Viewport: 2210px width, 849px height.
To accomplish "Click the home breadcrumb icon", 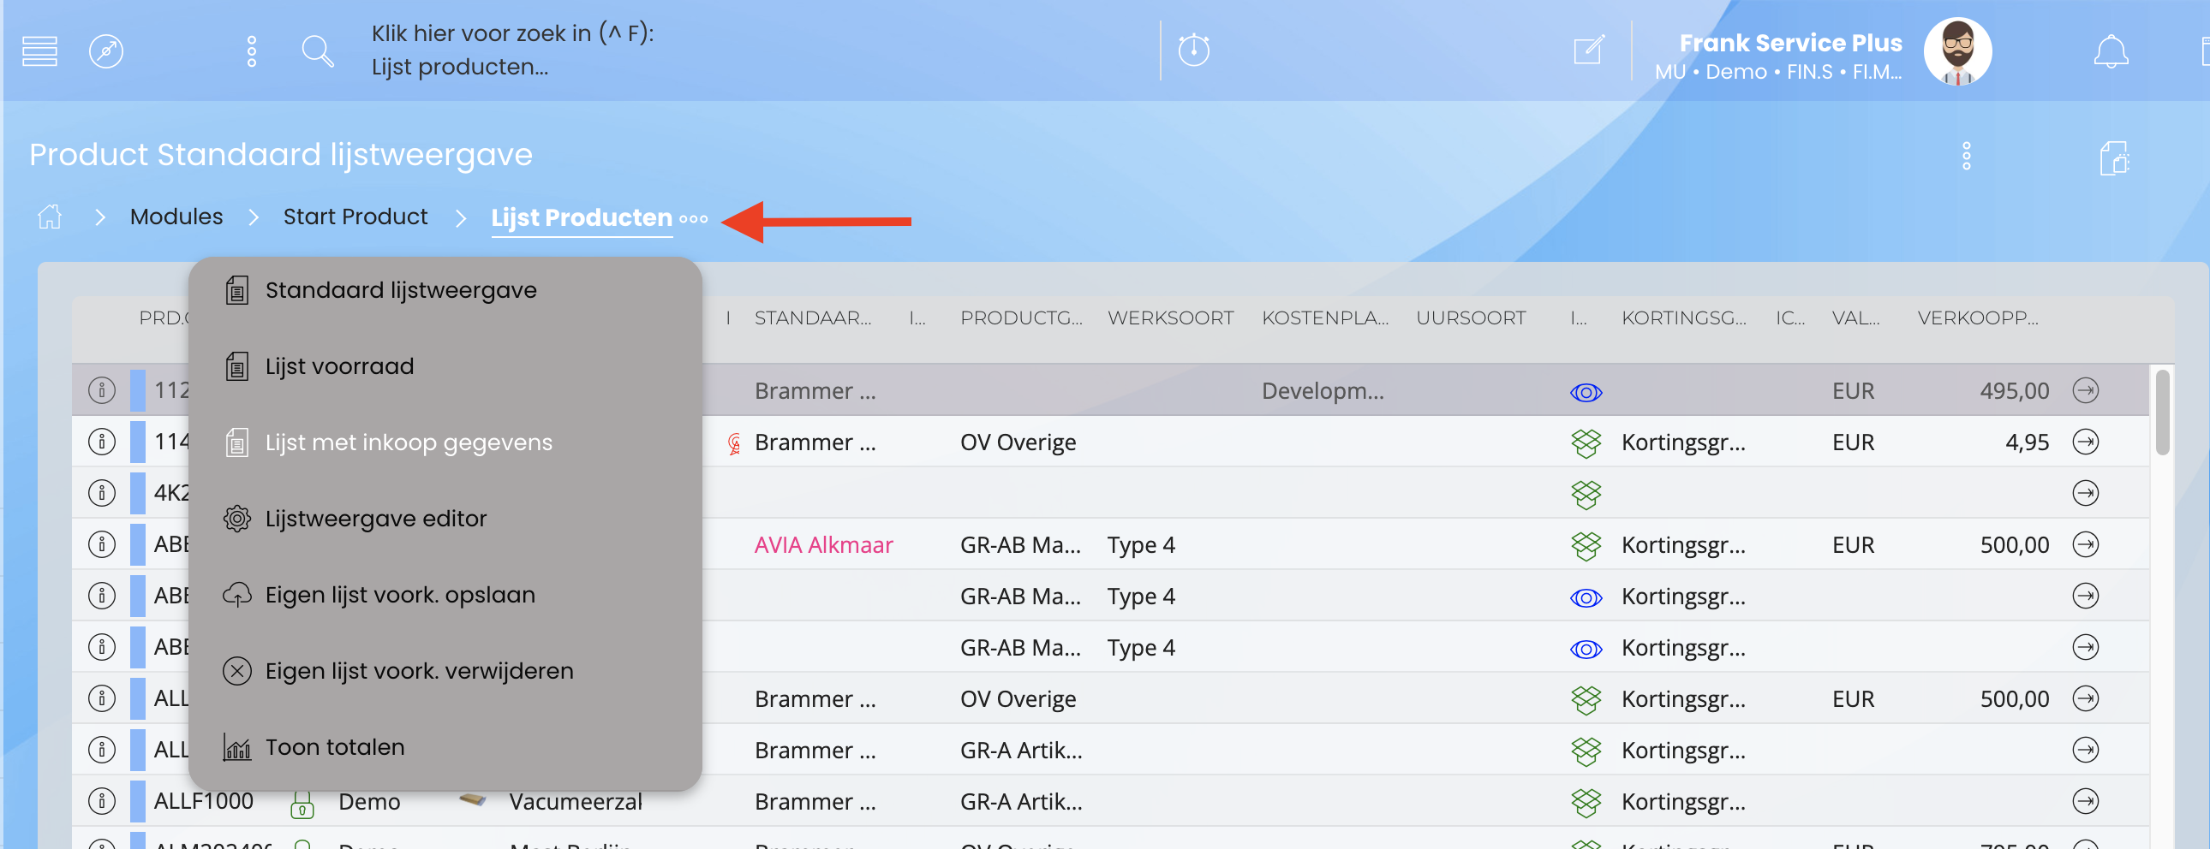I will (50, 217).
